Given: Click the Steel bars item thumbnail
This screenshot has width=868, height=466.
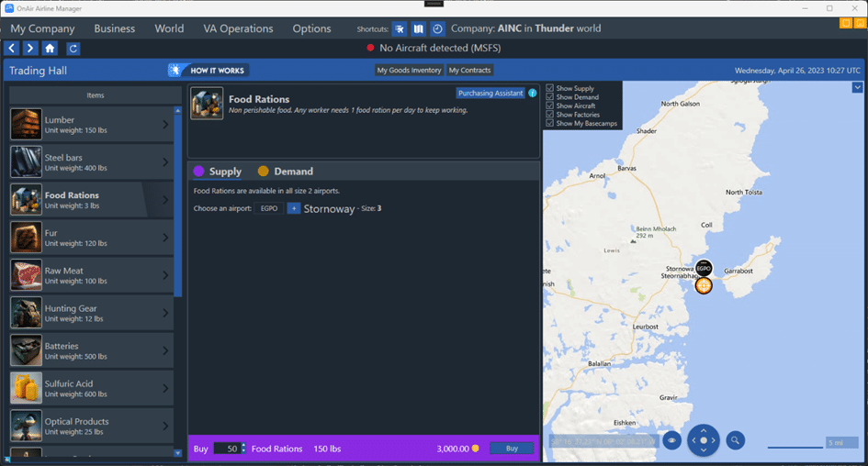Looking at the screenshot, I should click(x=26, y=162).
